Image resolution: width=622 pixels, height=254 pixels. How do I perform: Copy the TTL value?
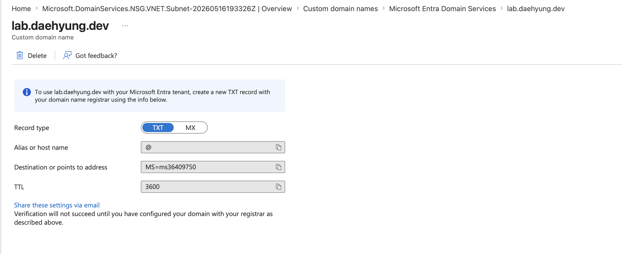pyautogui.click(x=279, y=187)
